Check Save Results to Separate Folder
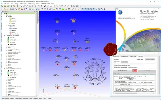The width and height of the screenshot is (161, 100). [115, 65]
